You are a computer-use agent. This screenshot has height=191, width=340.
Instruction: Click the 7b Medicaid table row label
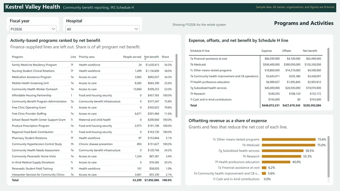coord(198,65)
